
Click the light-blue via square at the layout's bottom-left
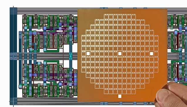coord(20,86)
